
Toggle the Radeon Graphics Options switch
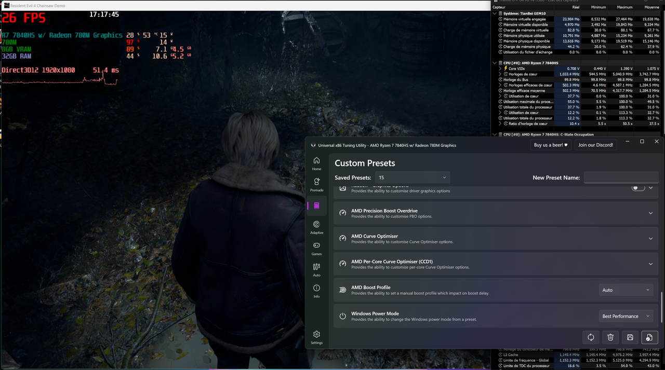tap(638, 187)
